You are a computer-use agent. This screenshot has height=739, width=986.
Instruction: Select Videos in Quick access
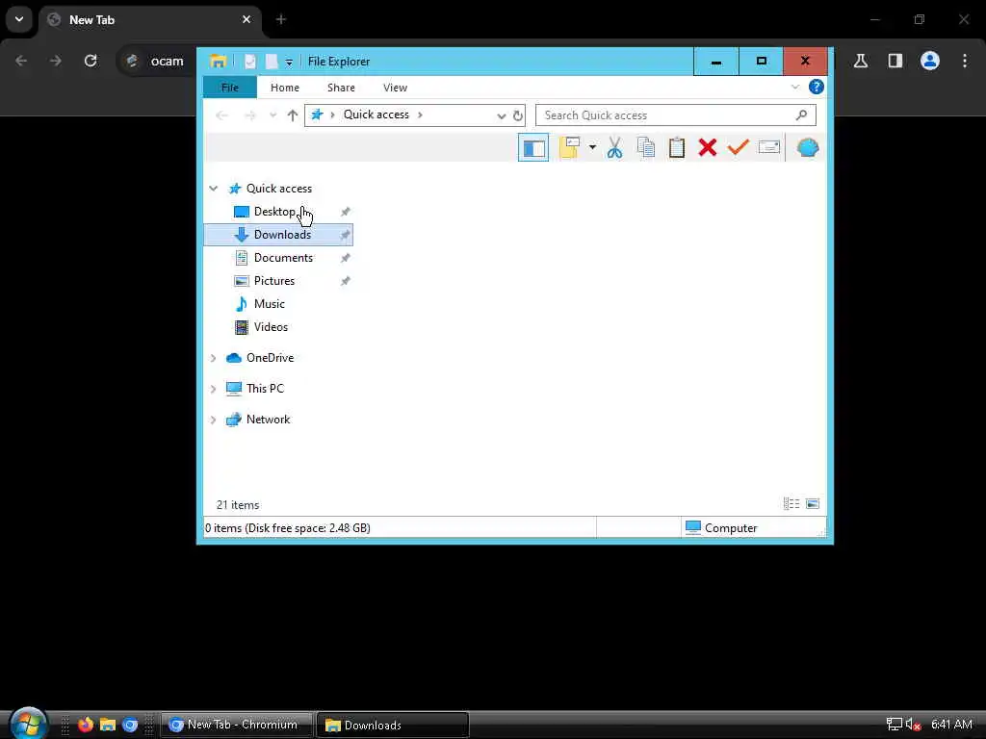pyautogui.click(x=271, y=327)
